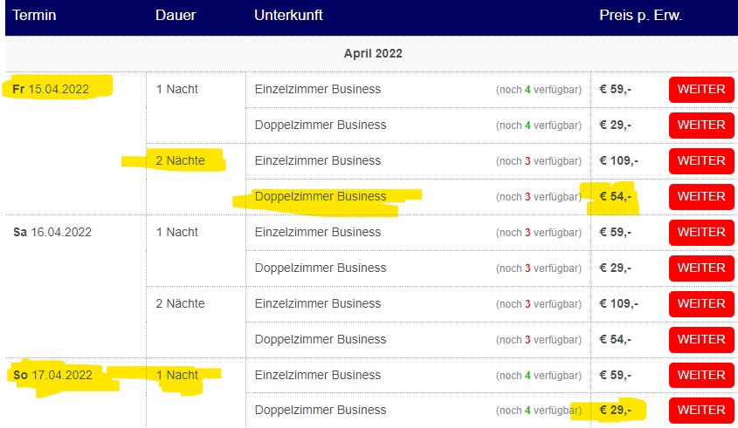The width and height of the screenshot is (738, 428).
Task: Select the Termin column header
Action: click(x=34, y=15)
